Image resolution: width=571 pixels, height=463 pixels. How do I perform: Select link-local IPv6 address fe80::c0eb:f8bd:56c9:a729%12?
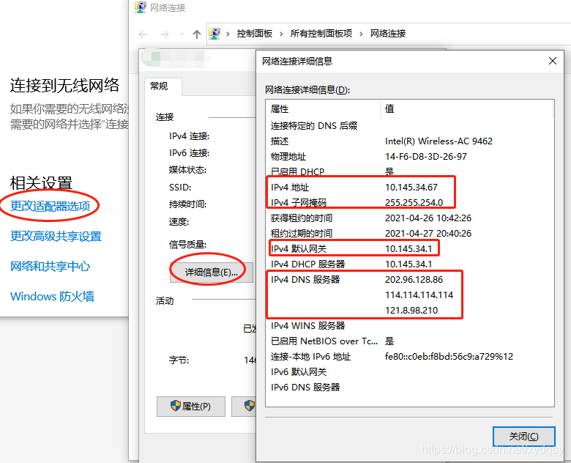pos(449,356)
